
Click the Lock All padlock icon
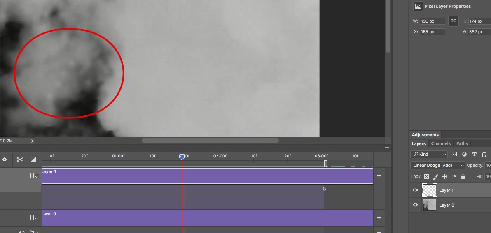click(463, 177)
